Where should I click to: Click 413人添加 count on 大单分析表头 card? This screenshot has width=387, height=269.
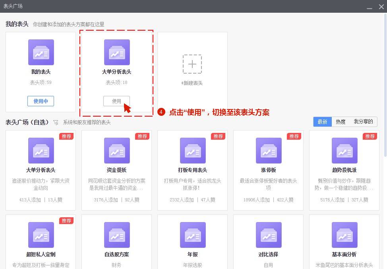pyautogui.click(x=30, y=200)
